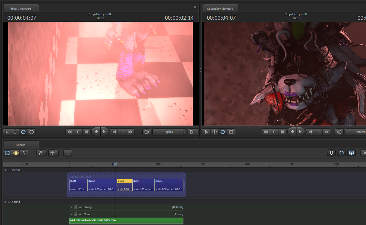Open the light3 camera dropdown
The height and width of the screenshot is (225, 366).
tap(169, 132)
